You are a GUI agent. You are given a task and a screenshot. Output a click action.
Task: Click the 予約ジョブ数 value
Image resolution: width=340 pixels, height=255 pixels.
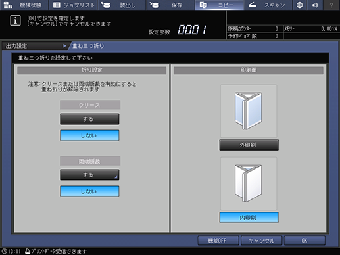tap(277, 36)
